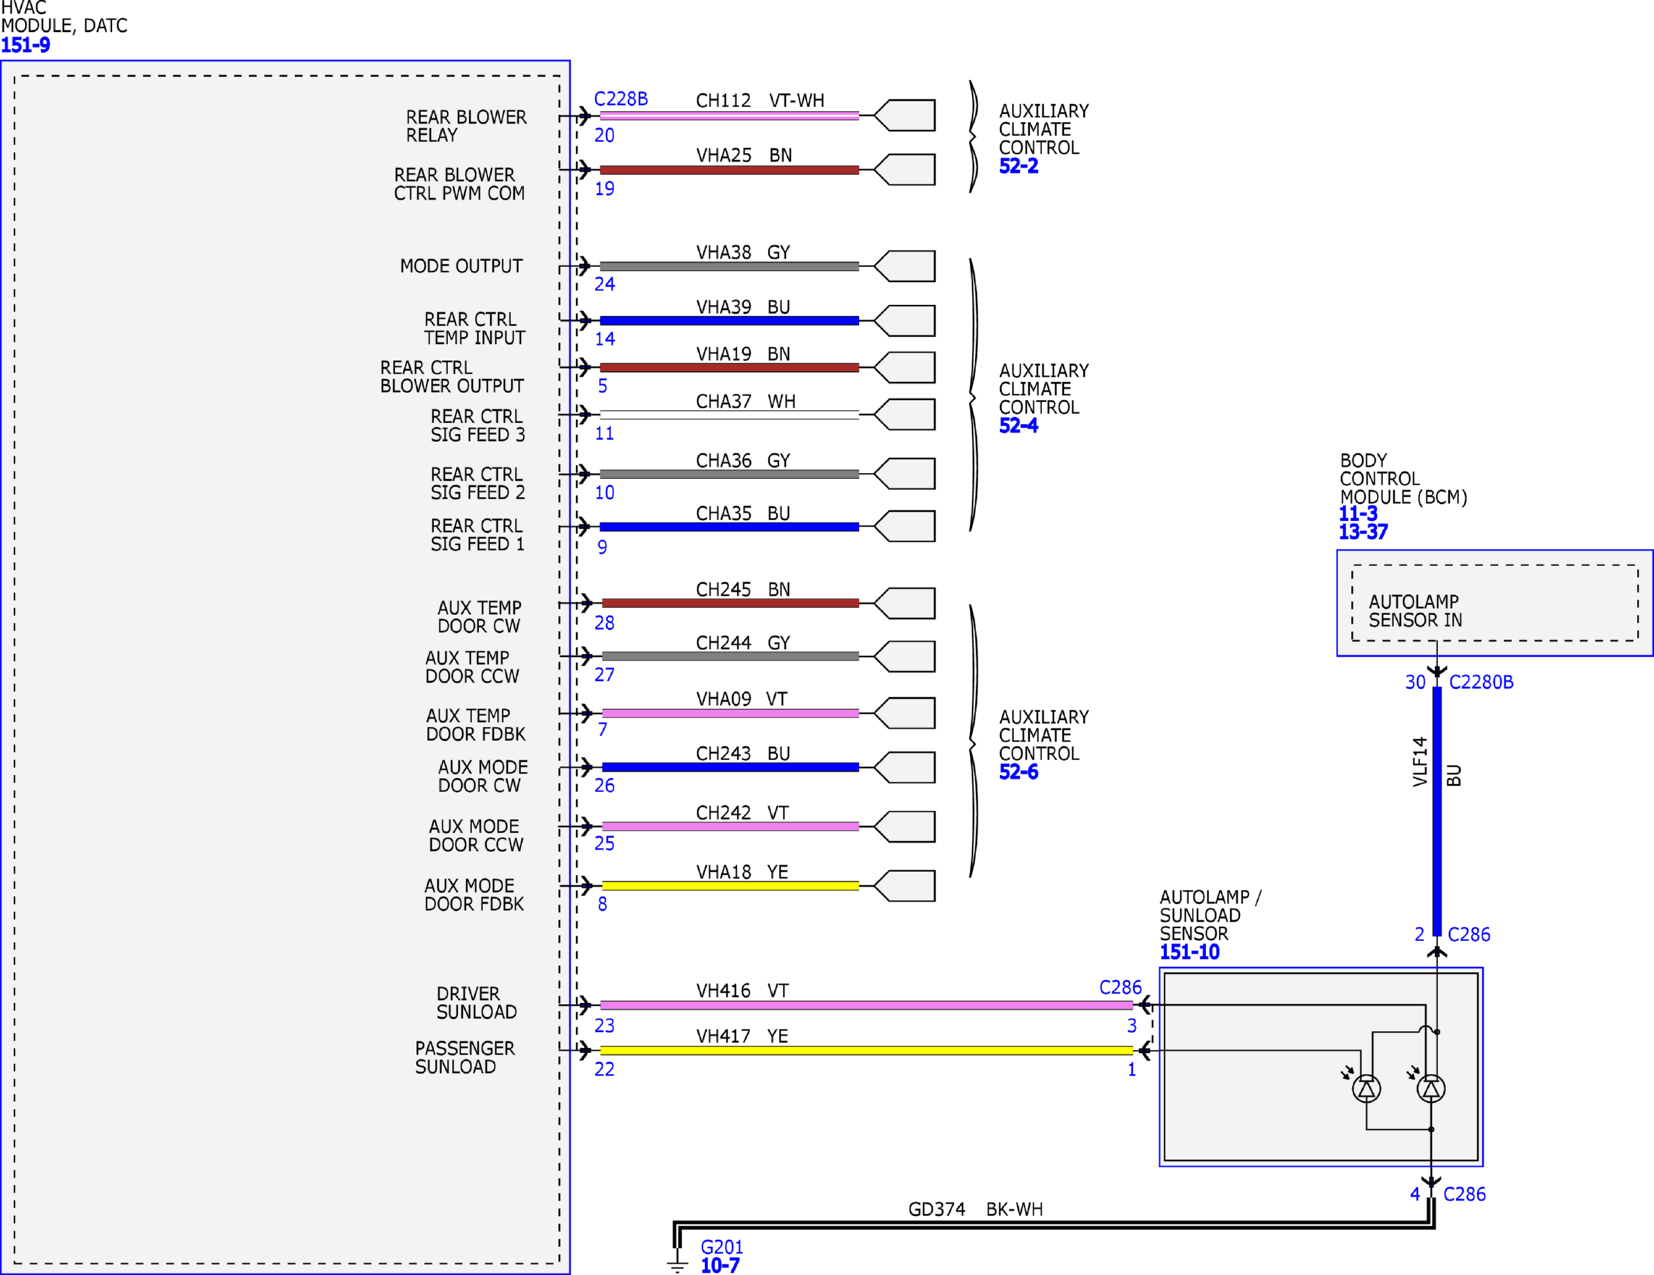
Task: Click the REAR BLOWER RELAY pin label
Action: pyautogui.click(x=466, y=126)
